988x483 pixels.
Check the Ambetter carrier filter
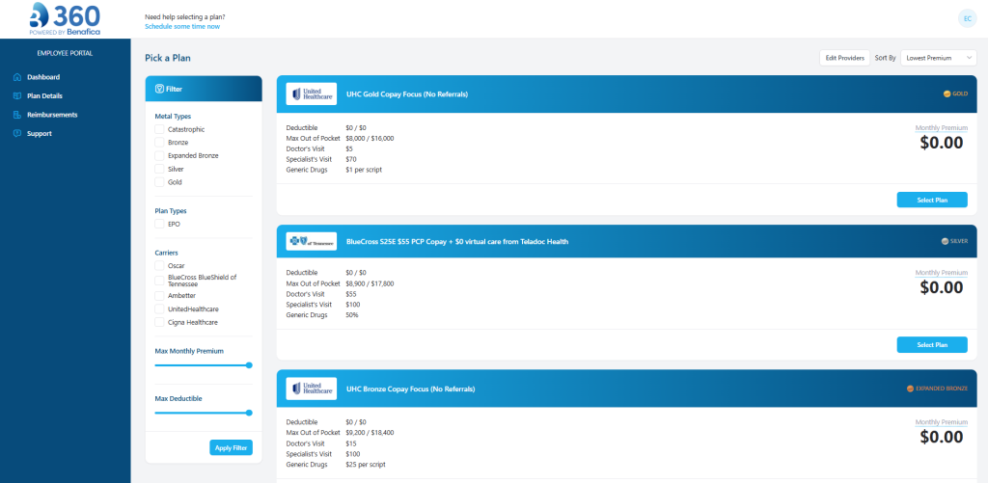[x=159, y=295]
